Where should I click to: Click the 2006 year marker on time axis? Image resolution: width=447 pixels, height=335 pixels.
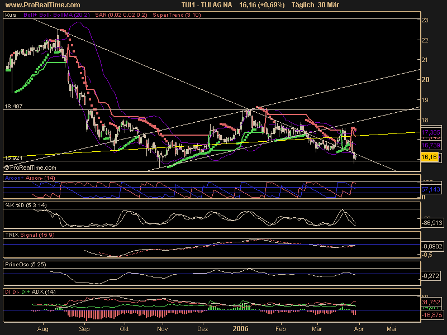[x=241, y=330]
